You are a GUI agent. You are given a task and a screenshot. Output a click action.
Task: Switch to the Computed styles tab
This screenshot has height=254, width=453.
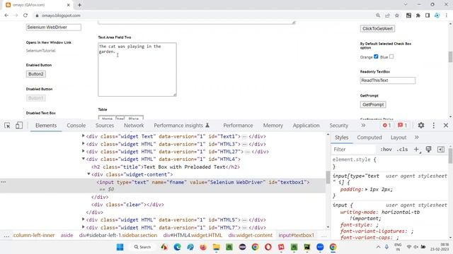pyautogui.click(x=369, y=138)
